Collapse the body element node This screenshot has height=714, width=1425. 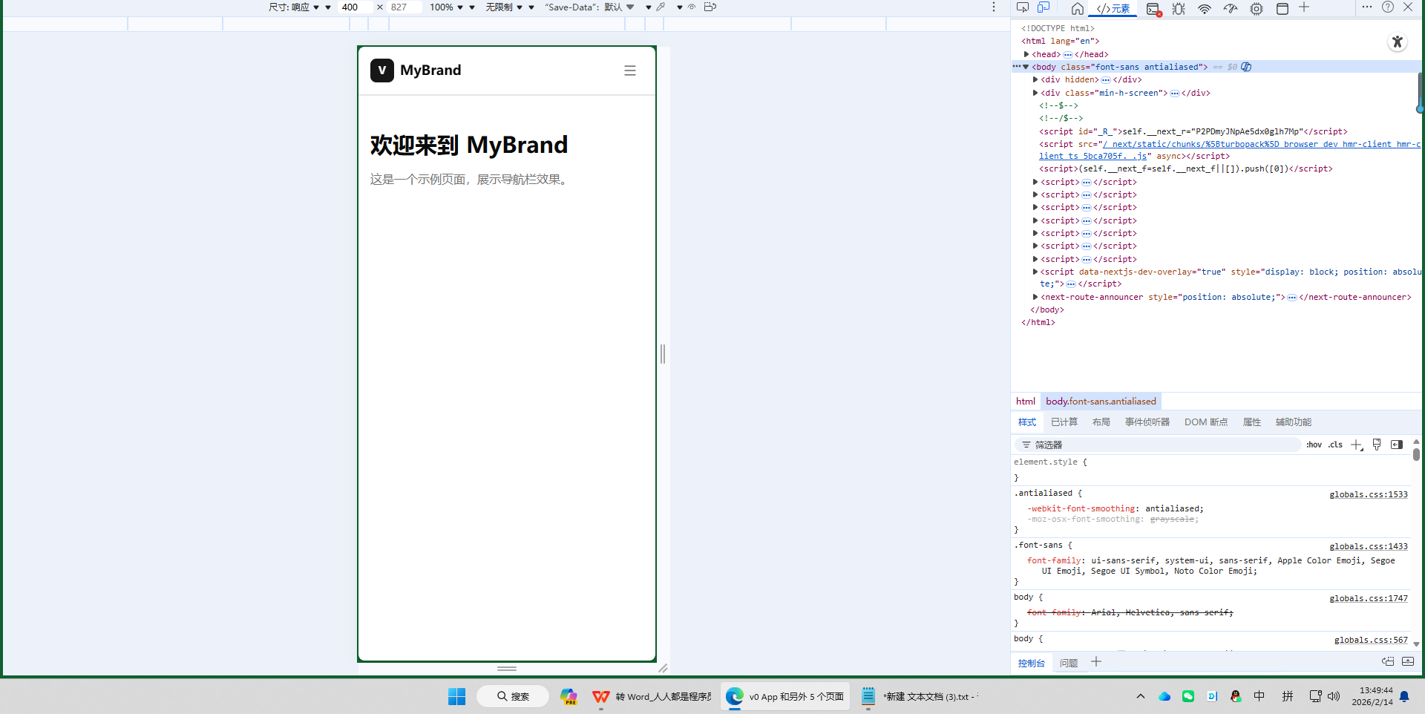1026,67
